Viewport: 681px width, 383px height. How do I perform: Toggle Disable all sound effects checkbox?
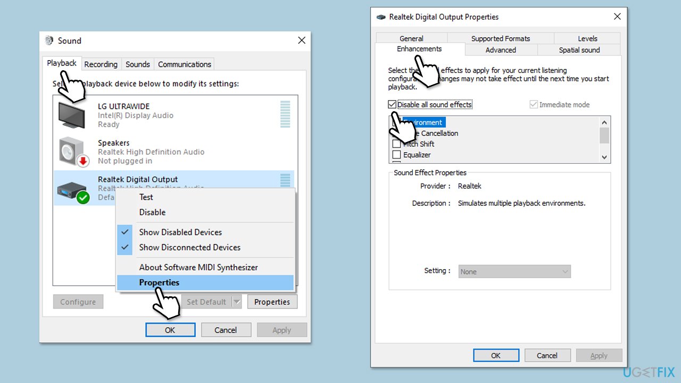click(x=392, y=105)
